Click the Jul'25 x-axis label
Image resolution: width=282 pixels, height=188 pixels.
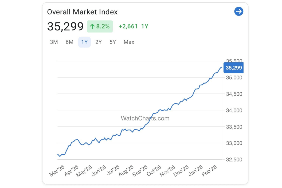(113, 171)
